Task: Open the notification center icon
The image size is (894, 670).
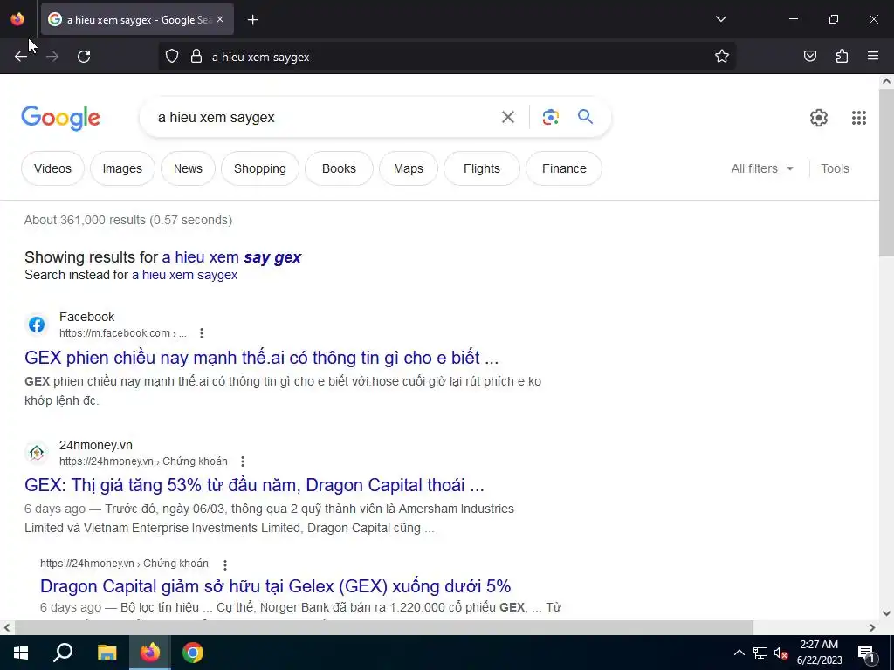Action: click(866, 653)
